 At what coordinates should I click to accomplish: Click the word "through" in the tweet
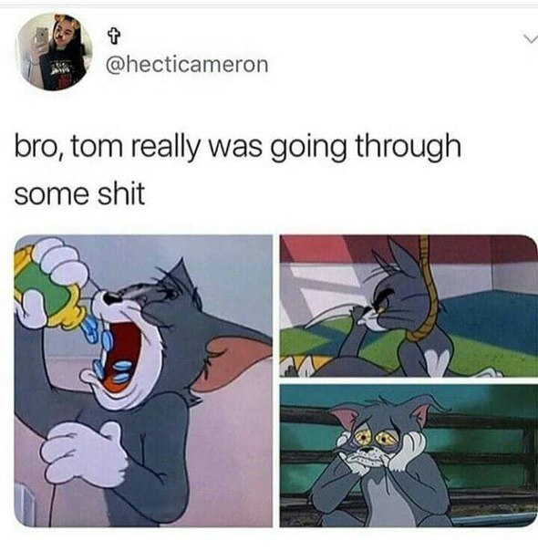click(x=409, y=147)
